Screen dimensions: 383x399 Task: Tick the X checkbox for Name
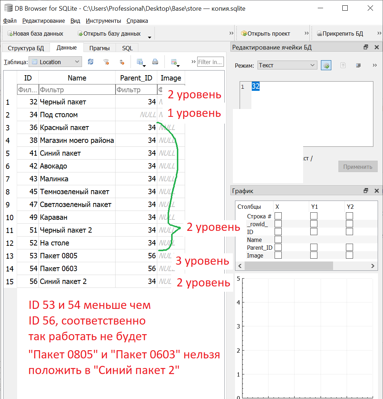click(278, 240)
